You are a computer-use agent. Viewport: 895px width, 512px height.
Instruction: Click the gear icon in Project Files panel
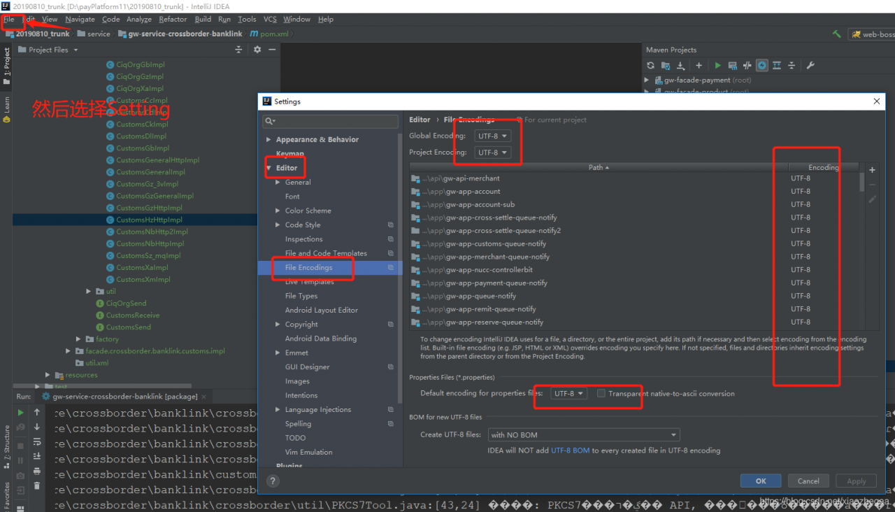tap(257, 50)
